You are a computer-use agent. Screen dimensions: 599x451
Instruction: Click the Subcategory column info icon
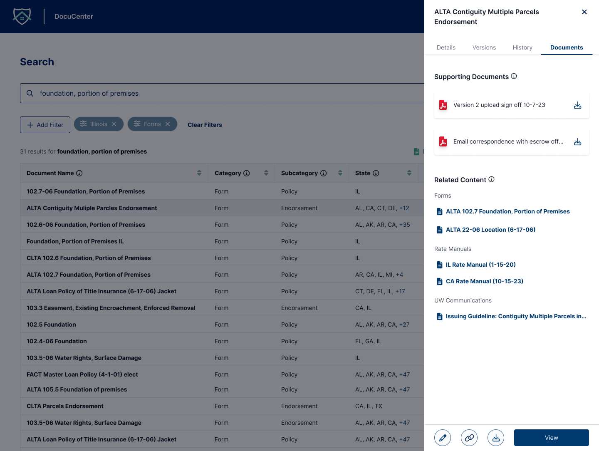324,173
